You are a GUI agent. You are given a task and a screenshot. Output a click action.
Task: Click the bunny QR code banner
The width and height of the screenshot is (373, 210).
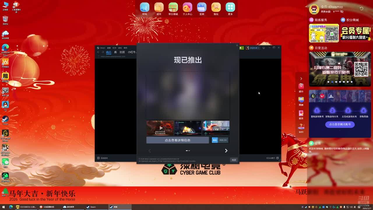pyautogui.click(x=324, y=33)
